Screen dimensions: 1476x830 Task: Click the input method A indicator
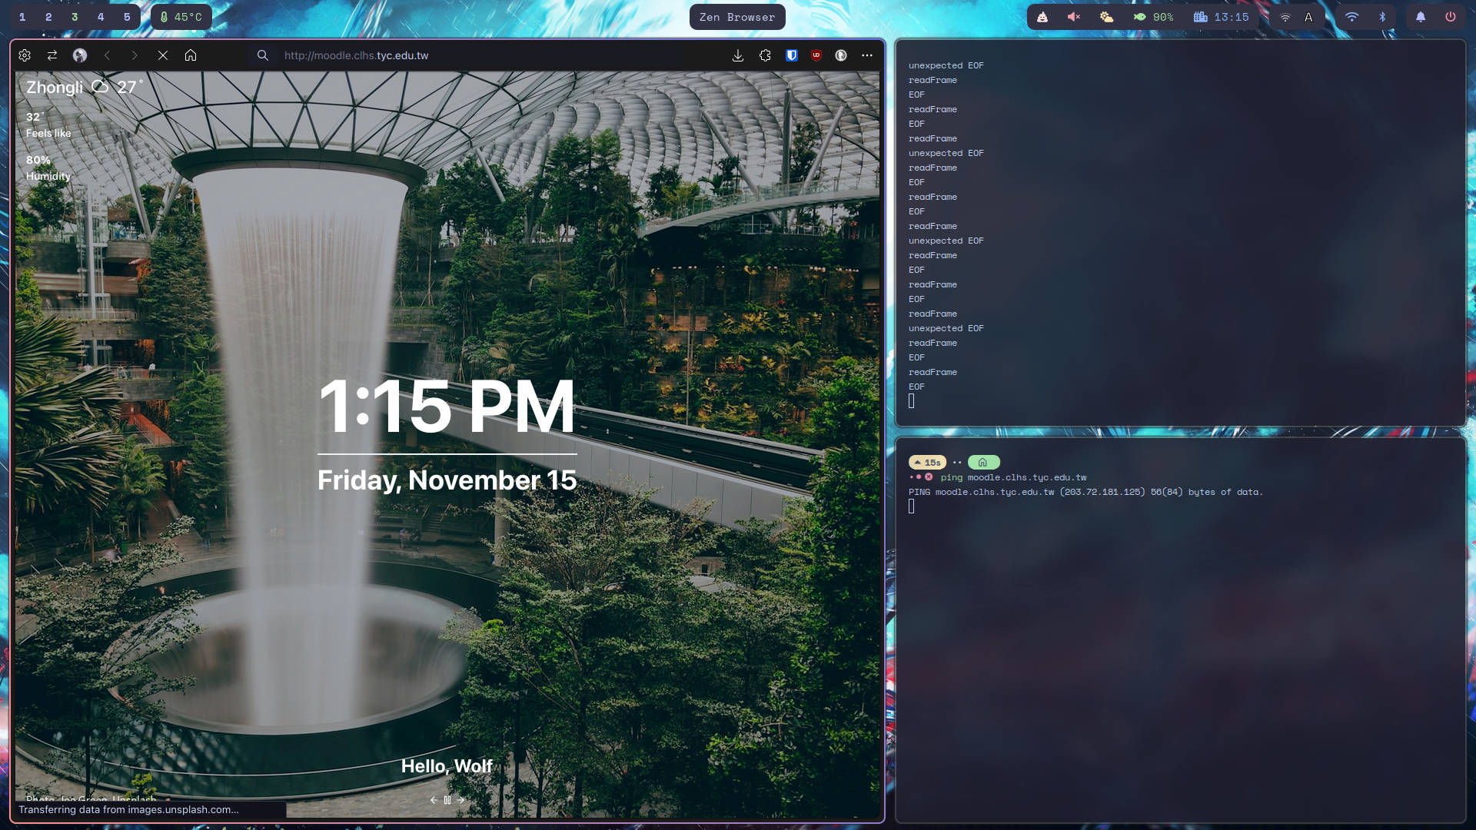pyautogui.click(x=1308, y=17)
